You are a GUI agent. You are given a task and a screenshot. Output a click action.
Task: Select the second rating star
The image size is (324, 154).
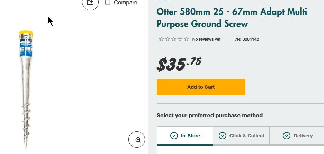pyautogui.click(x=168, y=39)
